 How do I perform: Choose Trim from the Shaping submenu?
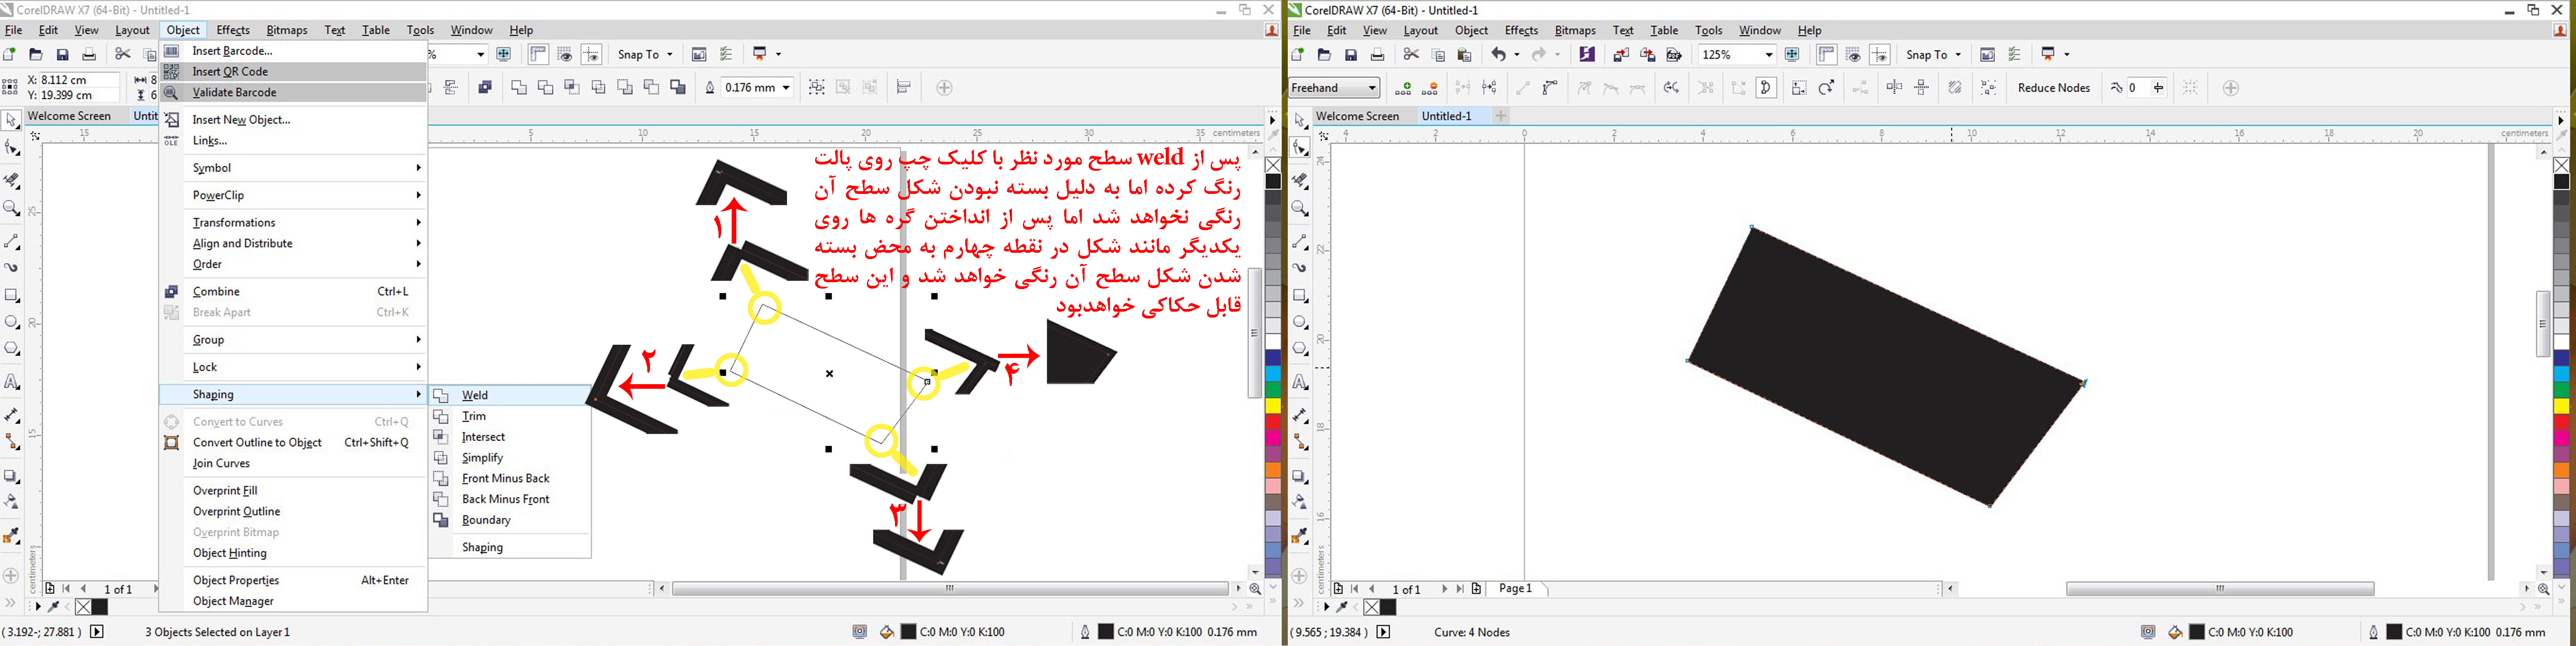click(509, 416)
